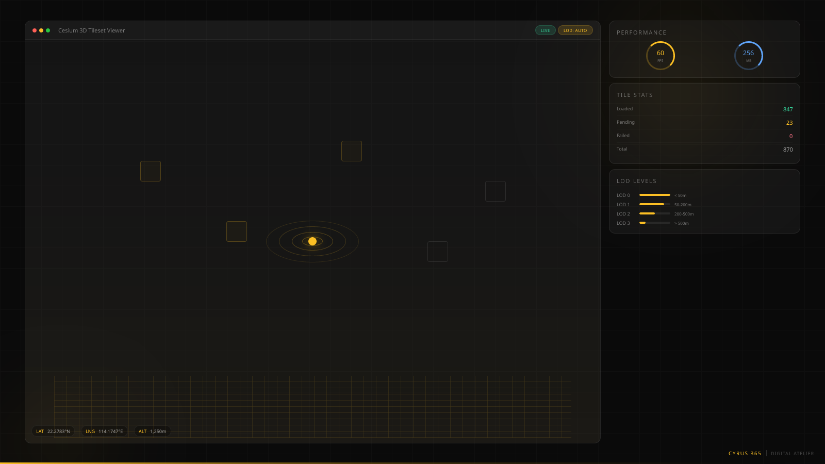The height and width of the screenshot is (464, 825).
Task: Select the tile box left of the rings
Action: [237, 231]
